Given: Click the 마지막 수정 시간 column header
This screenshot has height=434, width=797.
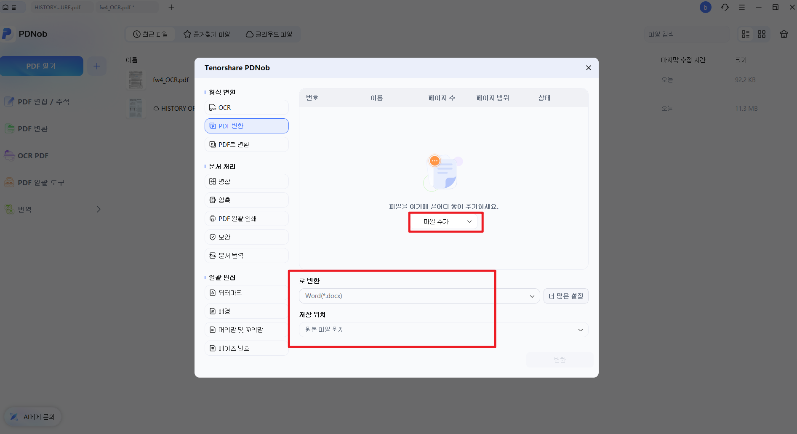Looking at the screenshot, I should [683, 60].
